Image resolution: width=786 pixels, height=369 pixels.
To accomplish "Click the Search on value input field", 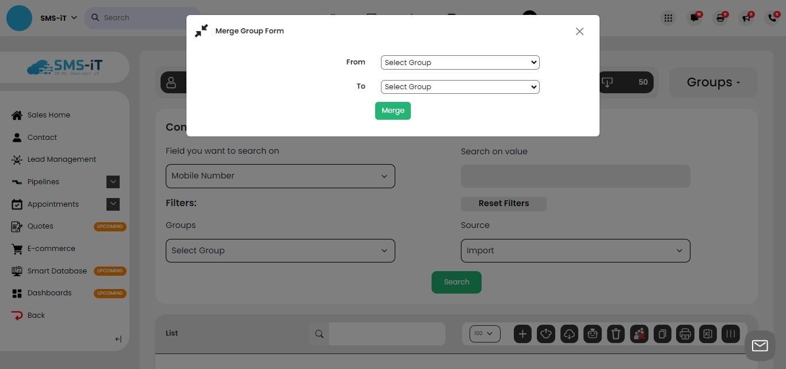I will click(x=575, y=176).
